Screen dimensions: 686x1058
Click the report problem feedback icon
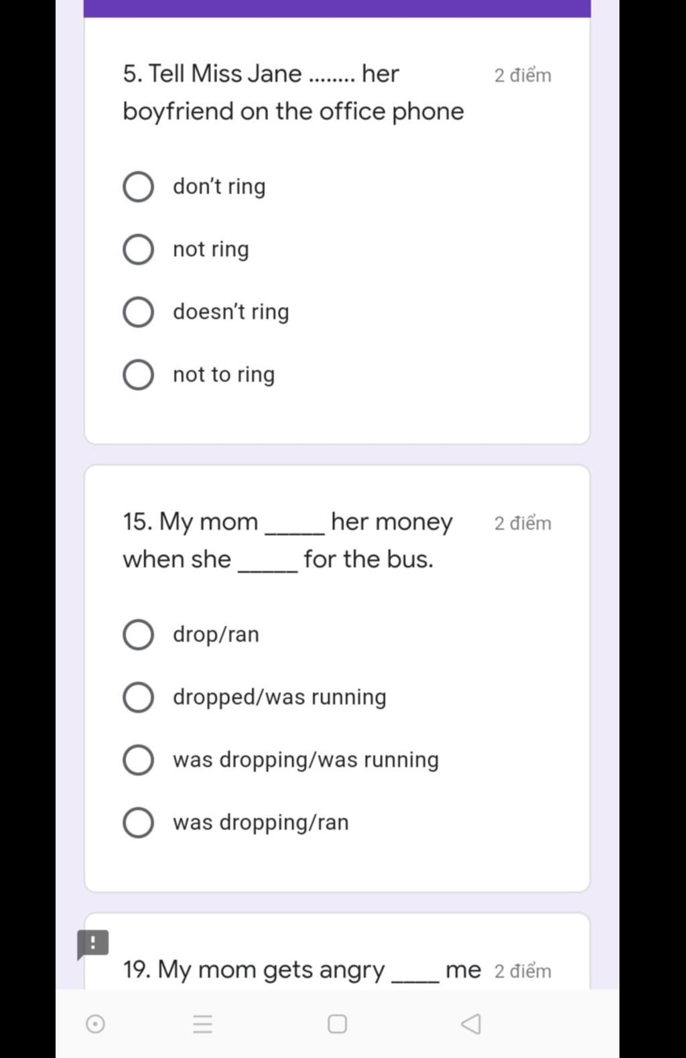pyautogui.click(x=92, y=944)
